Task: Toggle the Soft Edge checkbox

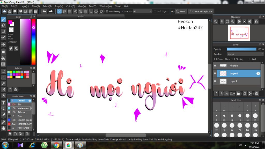Action: click(x=155, y=11)
